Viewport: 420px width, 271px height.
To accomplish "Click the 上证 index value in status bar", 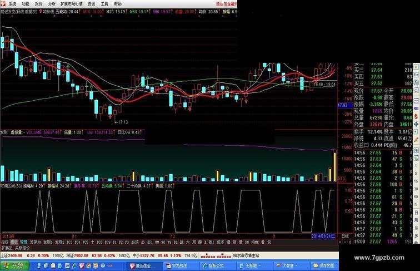I will (x=15, y=256).
